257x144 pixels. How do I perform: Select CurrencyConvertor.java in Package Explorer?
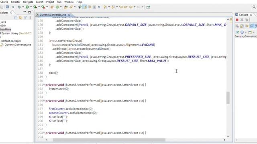pos(18,45)
